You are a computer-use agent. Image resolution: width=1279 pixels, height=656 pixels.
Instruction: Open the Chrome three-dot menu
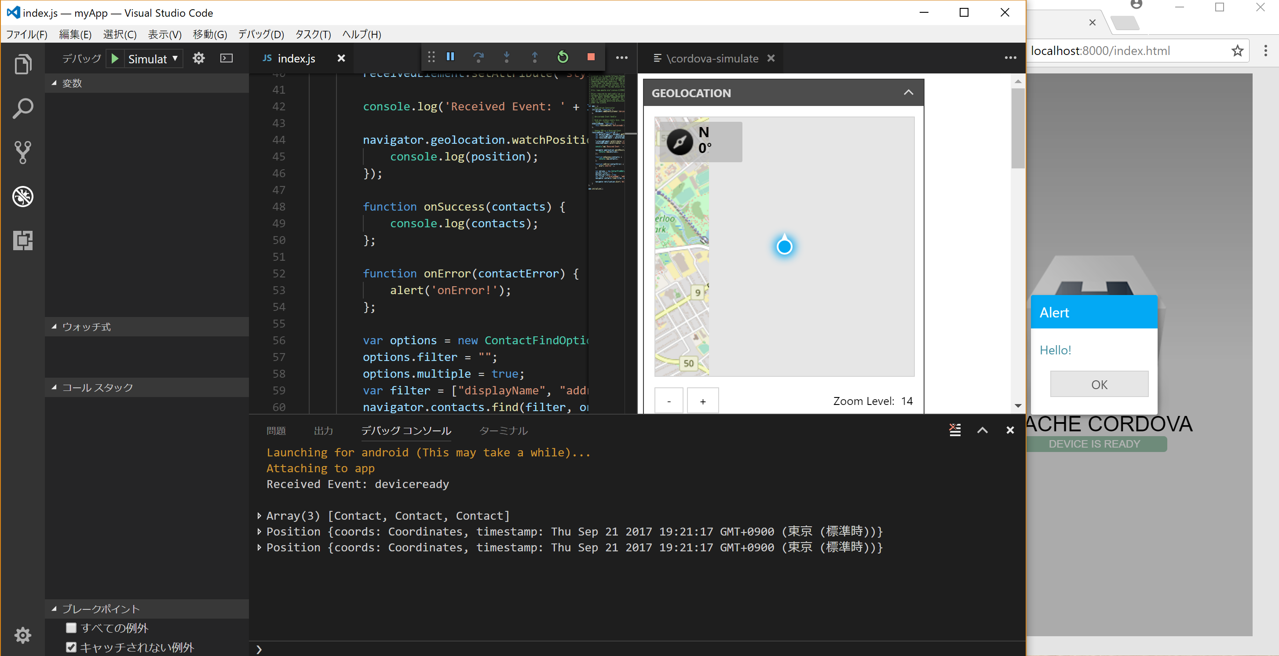coord(1266,51)
